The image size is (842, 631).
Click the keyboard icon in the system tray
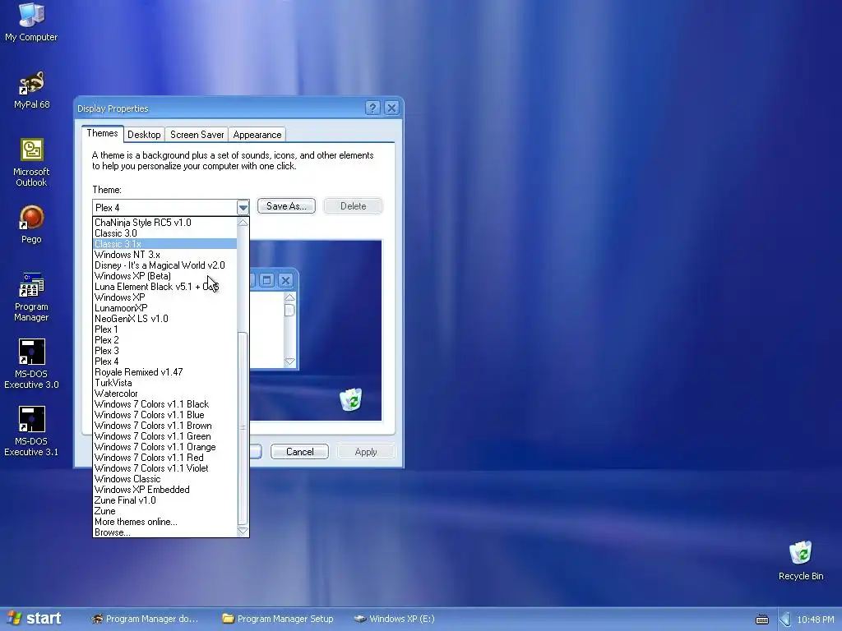[x=762, y=619]
